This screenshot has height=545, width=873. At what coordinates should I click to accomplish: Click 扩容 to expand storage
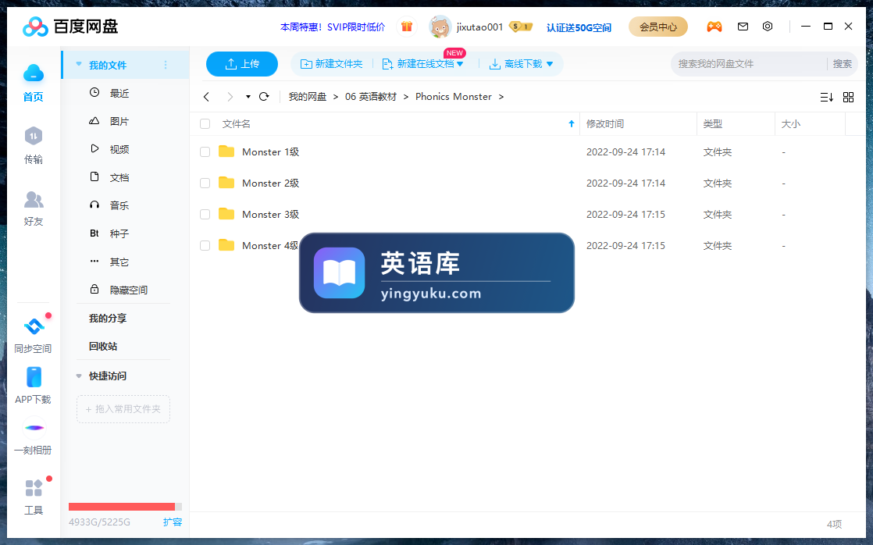pyautogui.click(x=173, y=522)
